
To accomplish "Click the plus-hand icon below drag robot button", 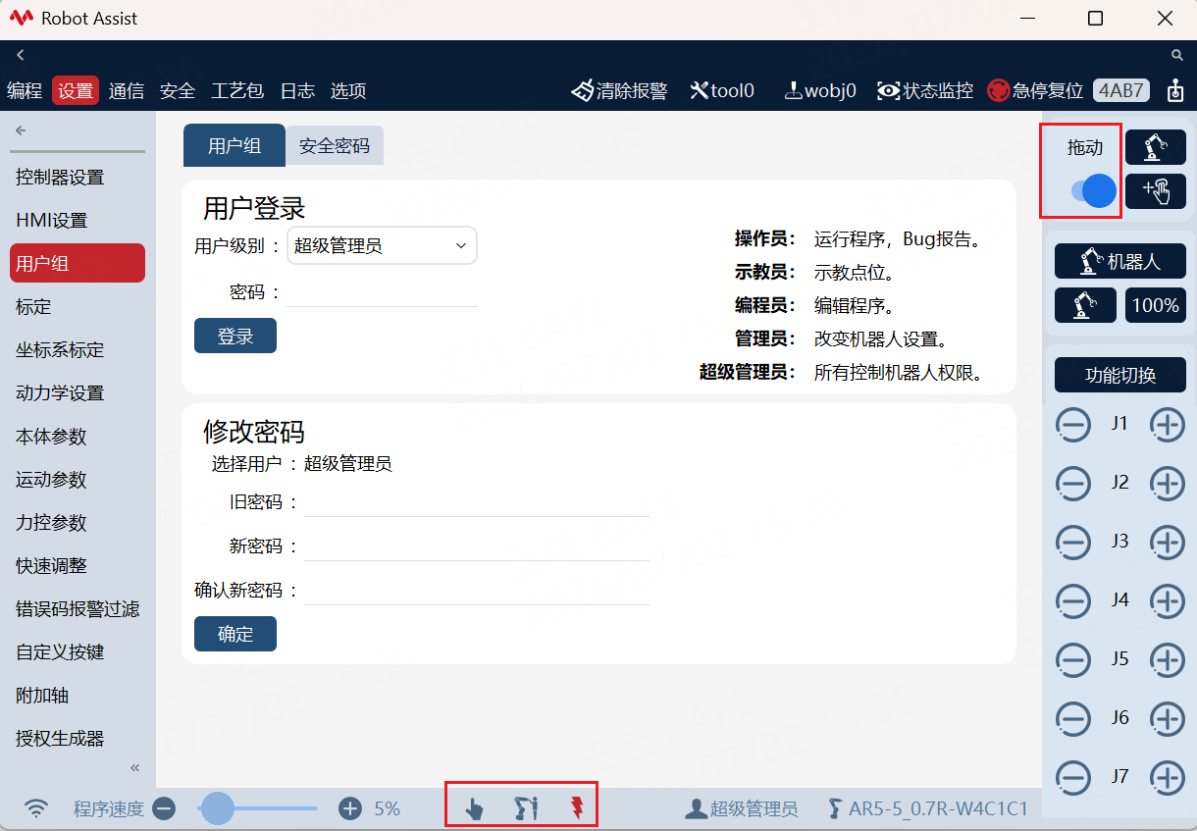I will [1156, 191].
